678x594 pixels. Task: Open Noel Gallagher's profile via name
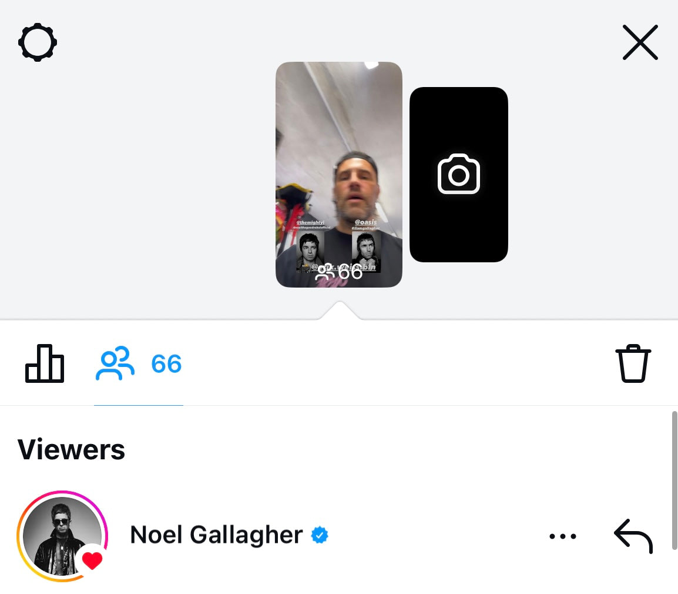pyautogui.click(x=216, y=535)
